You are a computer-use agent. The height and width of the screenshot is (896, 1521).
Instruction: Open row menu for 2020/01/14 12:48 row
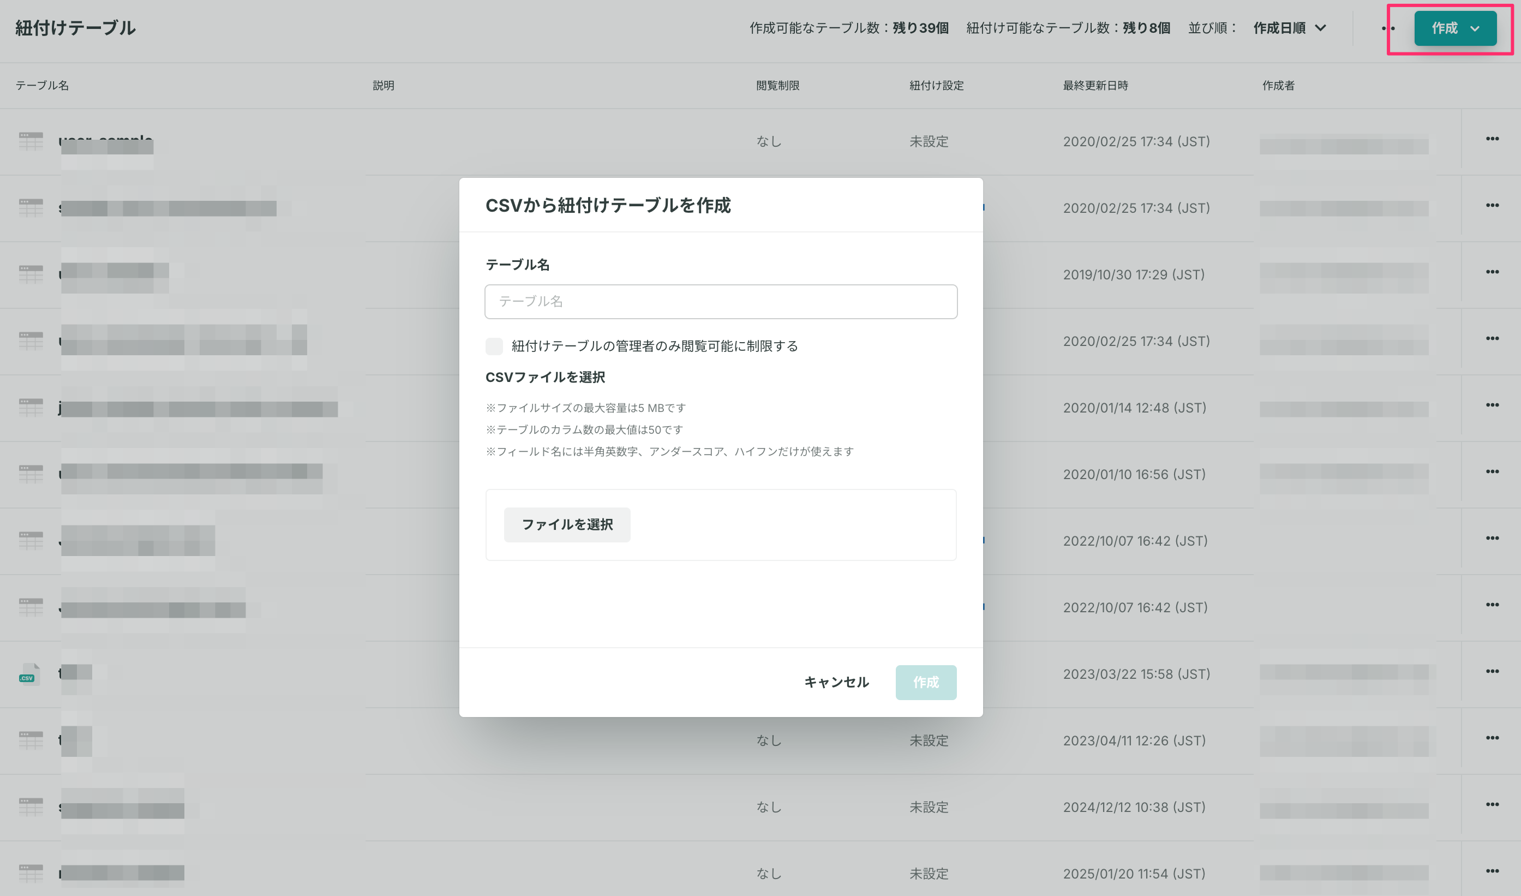pyautogui.click(x=1492, y=405)
